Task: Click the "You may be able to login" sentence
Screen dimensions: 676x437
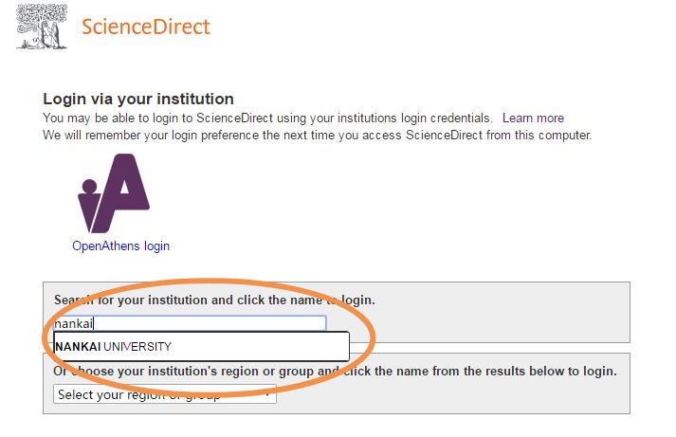Action: tap(267, 118)
